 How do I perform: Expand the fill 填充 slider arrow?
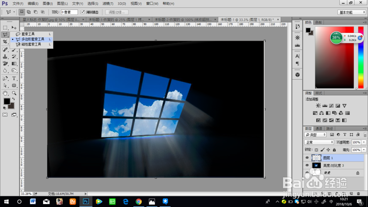(x=364, y=150)
